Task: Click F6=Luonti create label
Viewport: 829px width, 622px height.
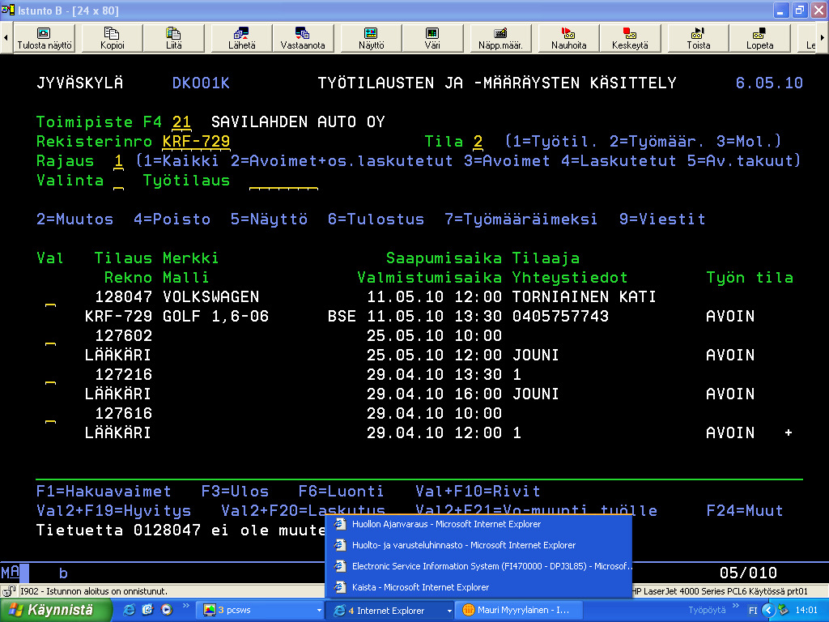Action: (342, 492)
